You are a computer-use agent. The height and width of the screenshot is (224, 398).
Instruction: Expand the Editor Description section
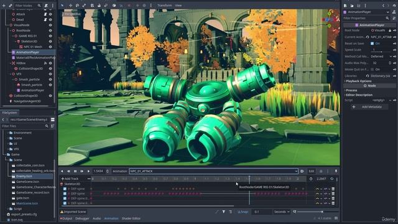coord(359,95)
